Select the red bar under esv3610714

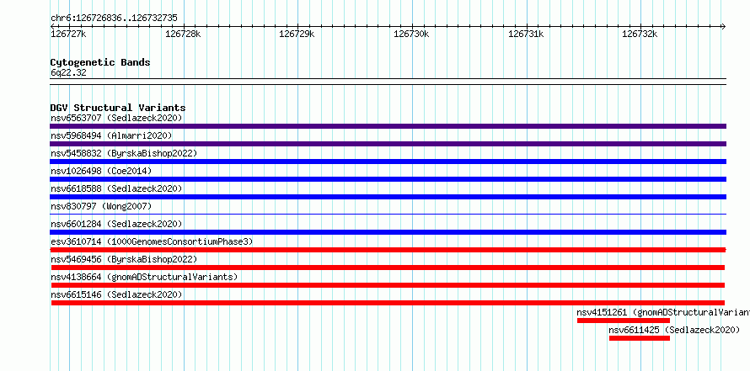point(388,250)
